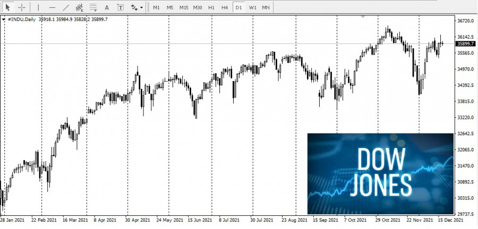
Task: Switch chart to M5 timeframe
Action: 170,7
